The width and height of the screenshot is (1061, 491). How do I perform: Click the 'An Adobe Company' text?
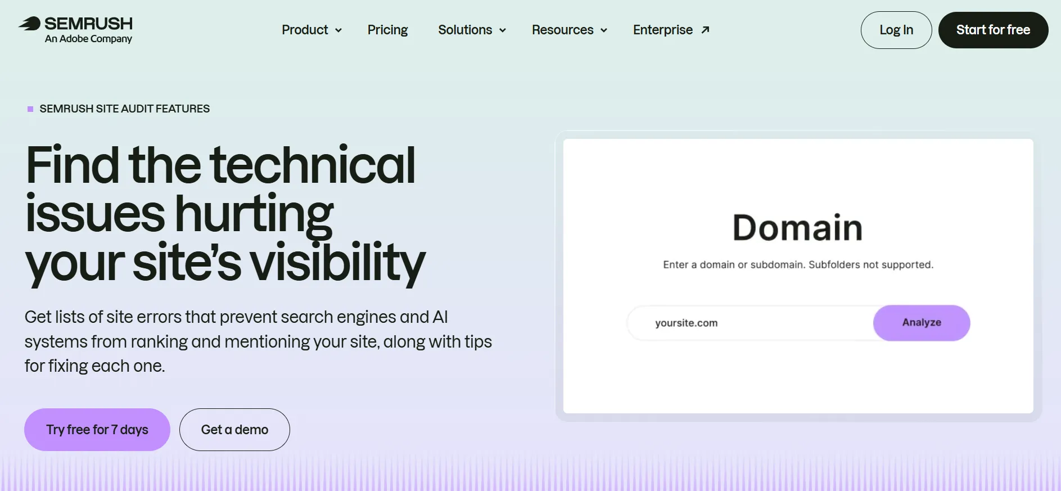[x=88, y=39]
